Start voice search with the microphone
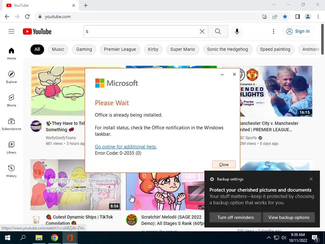 pyautogui.click(x=237, y=31)
